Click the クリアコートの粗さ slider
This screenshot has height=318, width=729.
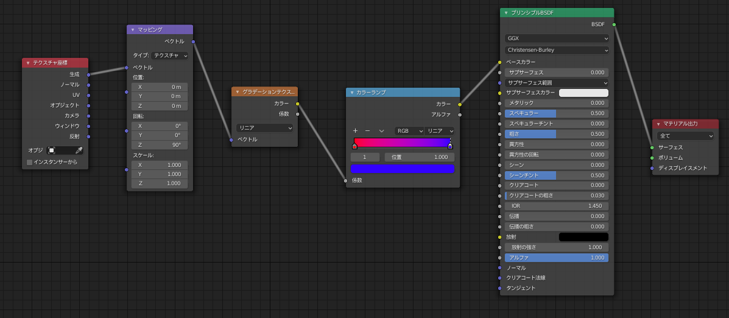click(557, 196)
